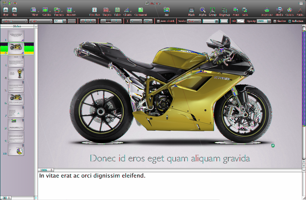Open the font style dropdown
Image resolution: width=306 pixels, height=200 pixels.
pos(41,21)
